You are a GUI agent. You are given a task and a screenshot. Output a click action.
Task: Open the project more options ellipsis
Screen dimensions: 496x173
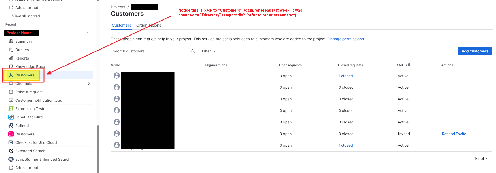[89, 33]
